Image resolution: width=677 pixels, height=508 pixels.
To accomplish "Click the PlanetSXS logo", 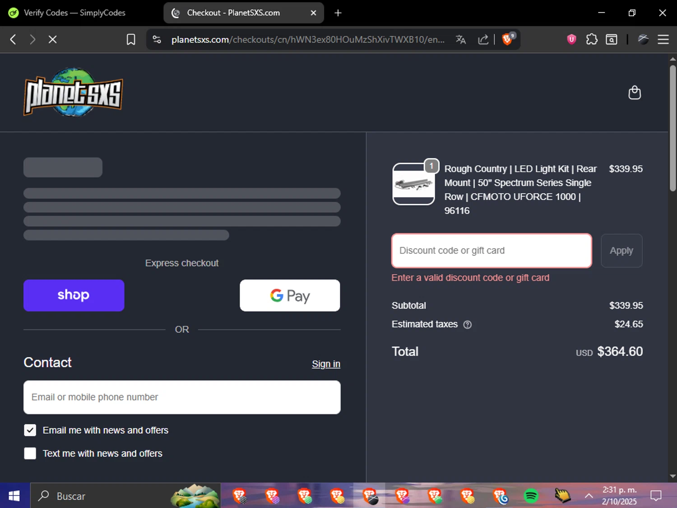I will click(73, 92).
